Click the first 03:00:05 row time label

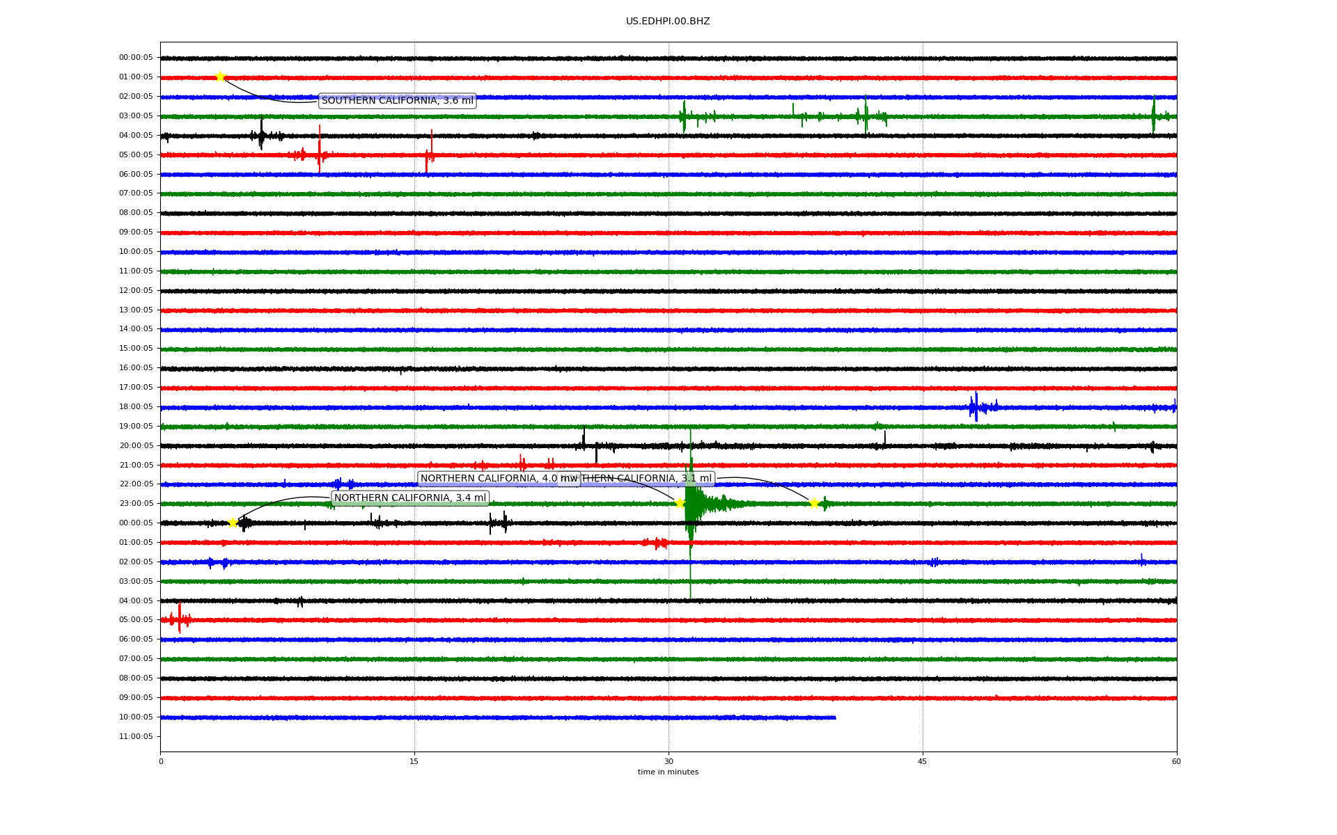(x=136, y=116)
